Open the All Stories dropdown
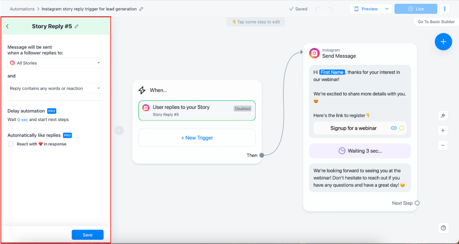This screenshot has height=244, width=459. coord(55,63)
